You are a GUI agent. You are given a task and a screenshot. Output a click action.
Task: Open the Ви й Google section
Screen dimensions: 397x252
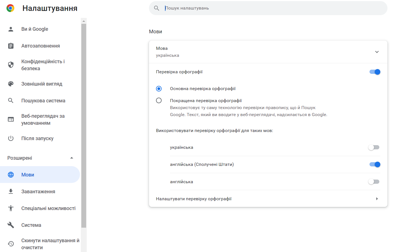point(40,29)
